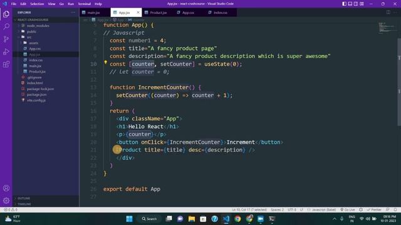The image size is (401, 225).
Task: Open the Terminal app in taskbar
Action: pyautogui.click(x=272, y=219)
